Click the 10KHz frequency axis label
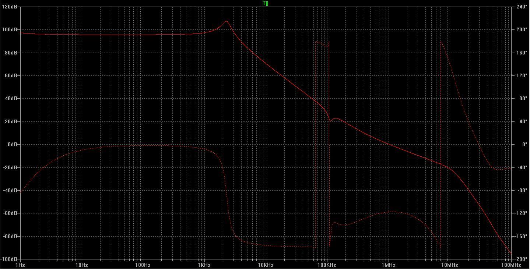The height and width of the screenshot is (269, 530). coord(266,265)
